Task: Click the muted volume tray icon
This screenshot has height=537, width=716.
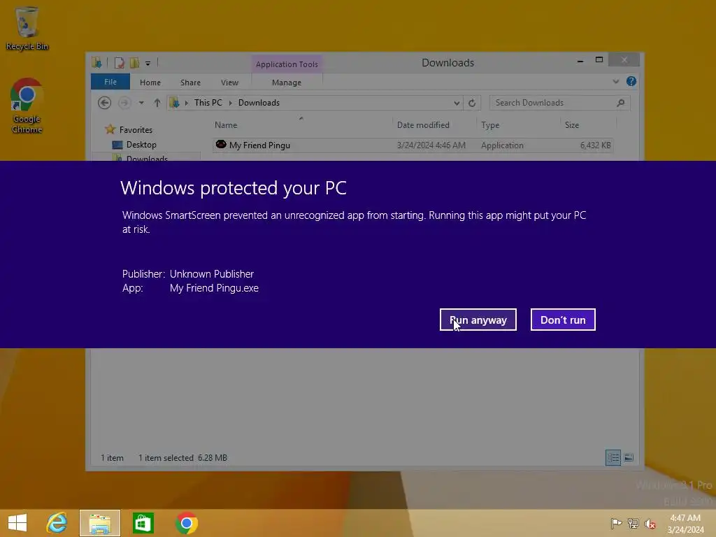Action: tap(650, 523)
